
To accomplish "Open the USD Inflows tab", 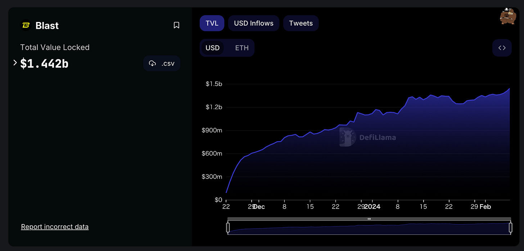I will (254, 23).
